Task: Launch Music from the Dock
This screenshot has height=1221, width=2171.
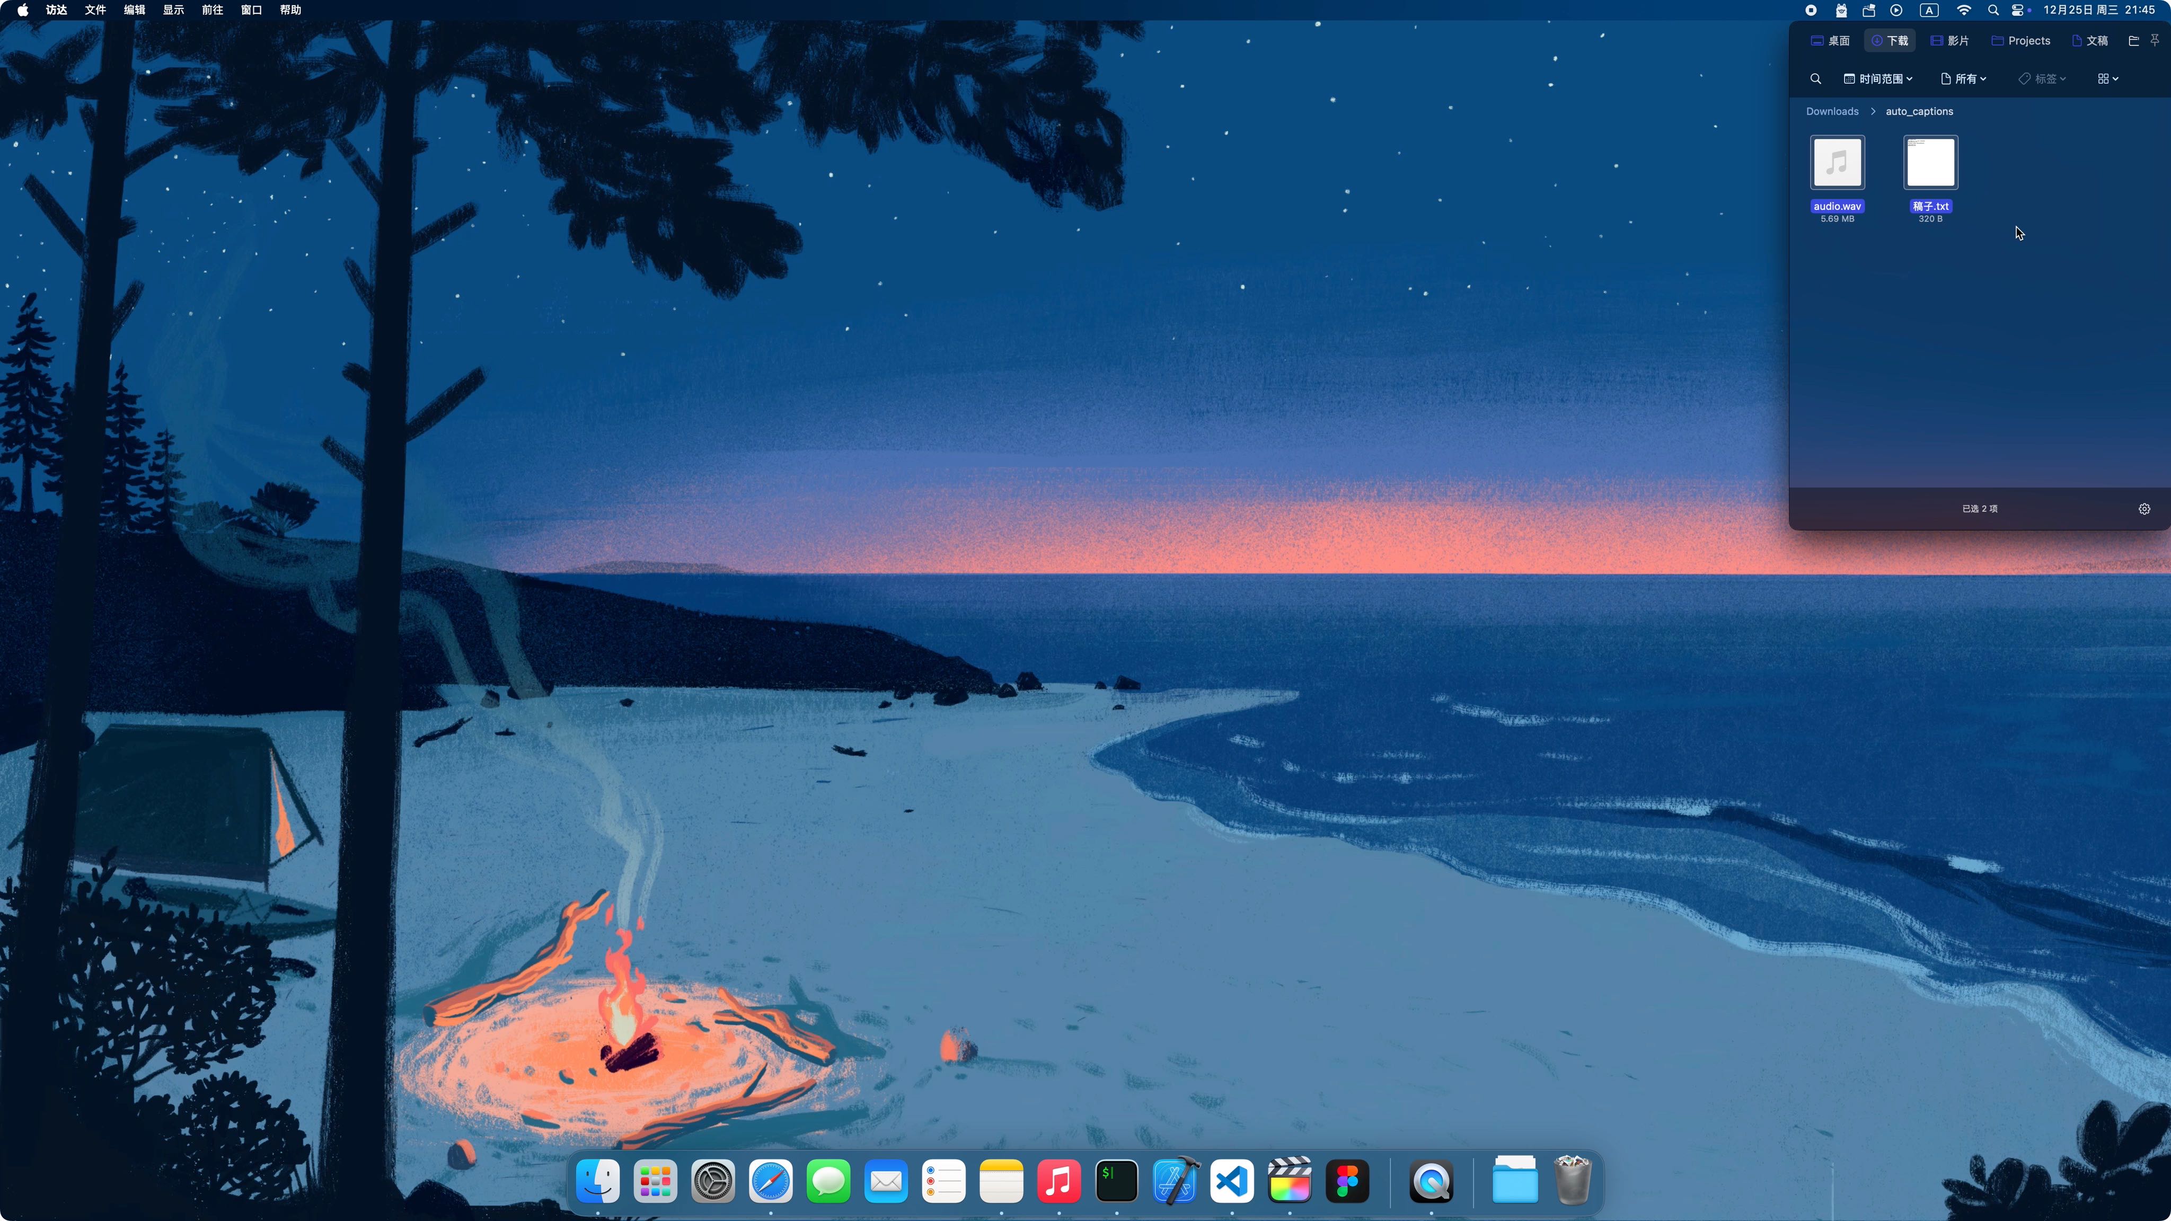Action: click(x=1058, y=1181)
